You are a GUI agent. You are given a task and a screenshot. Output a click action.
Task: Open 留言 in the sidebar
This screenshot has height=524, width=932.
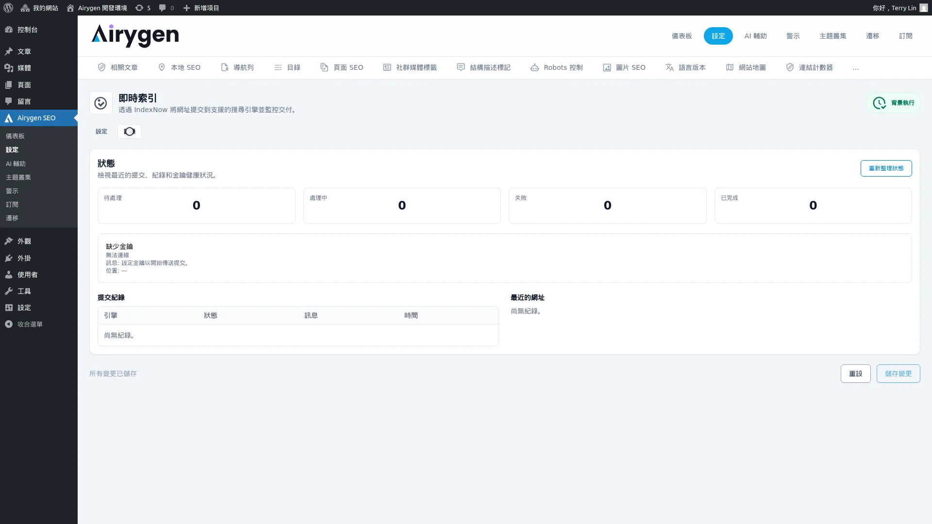click(x=39, y=101)
